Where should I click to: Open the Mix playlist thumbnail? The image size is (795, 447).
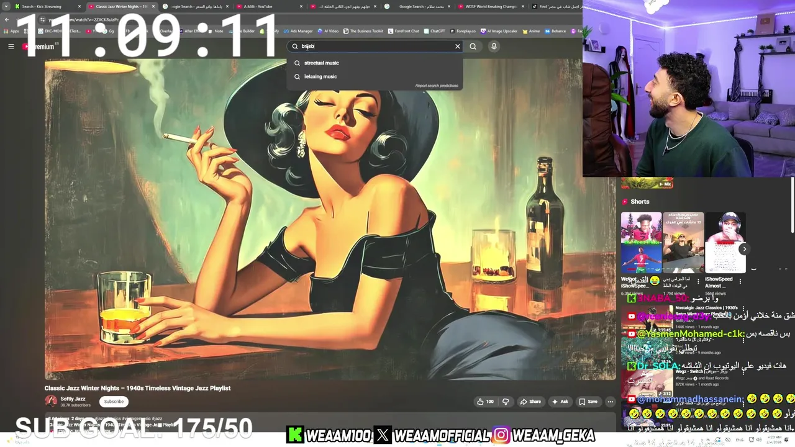pyautogui.click(x=647, y=183)
